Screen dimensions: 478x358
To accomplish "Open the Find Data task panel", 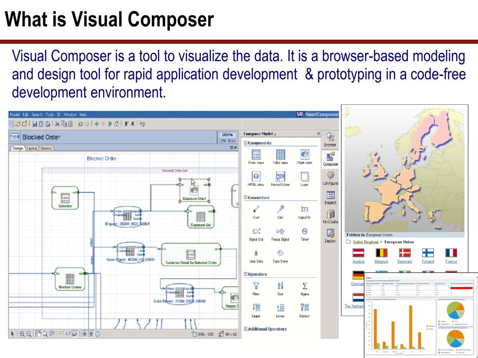I will (x=330, y=217).
